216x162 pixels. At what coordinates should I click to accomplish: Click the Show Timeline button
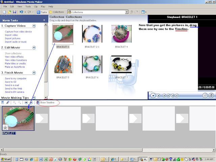(x=45, y=103)
